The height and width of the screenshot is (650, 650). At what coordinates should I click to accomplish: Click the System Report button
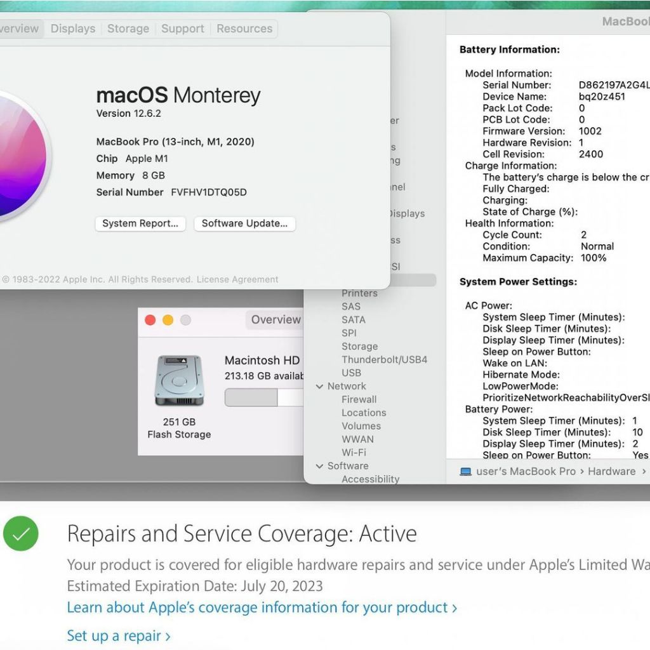click(140, 223)
